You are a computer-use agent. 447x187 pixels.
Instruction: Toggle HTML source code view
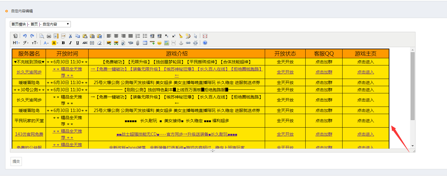click(x=15, y=36)
